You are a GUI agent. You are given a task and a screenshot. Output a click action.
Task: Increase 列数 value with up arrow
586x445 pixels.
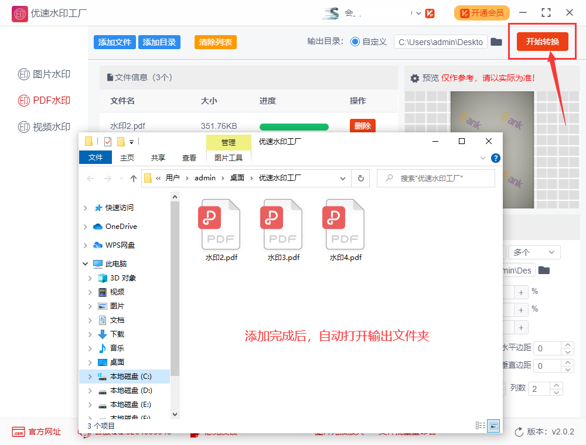pyautogui.click(x=557, y=385)
